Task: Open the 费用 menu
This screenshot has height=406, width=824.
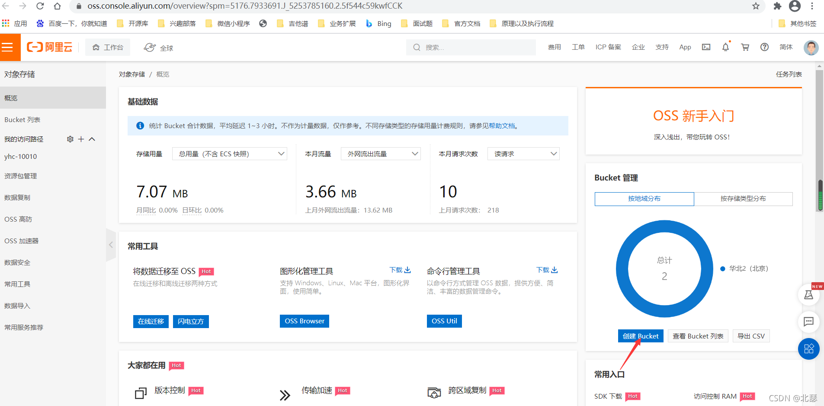Action: (555, 47)
